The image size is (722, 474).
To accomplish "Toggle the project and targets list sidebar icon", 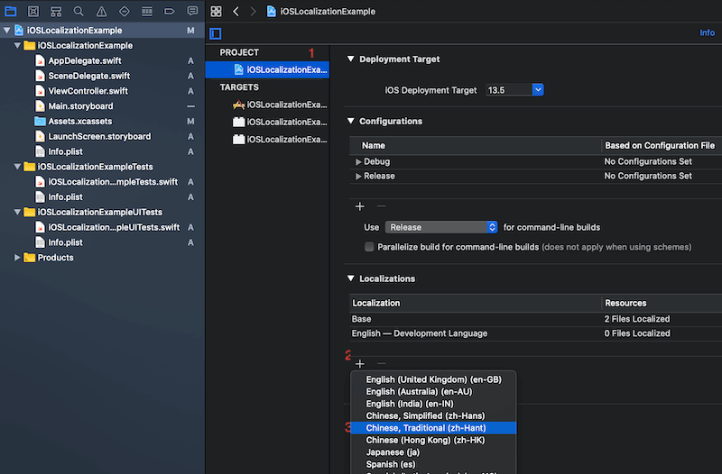I will pyautogui.click(x=216, y=33).
